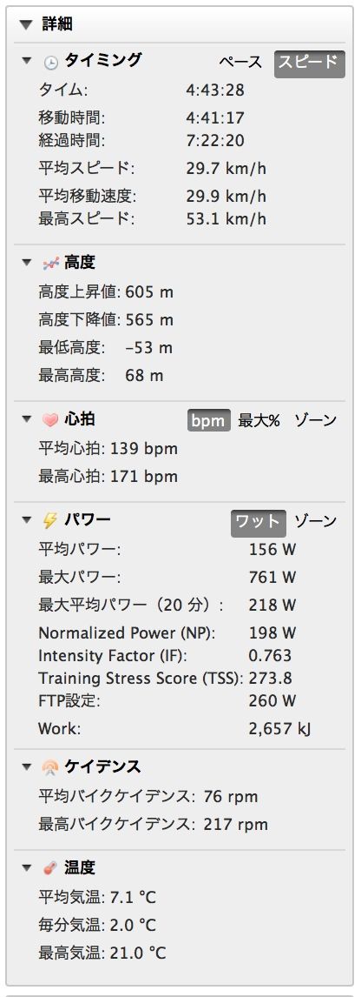Click the elevation chart icon beside 高度

pyautogui.click(x=50, y=263)
